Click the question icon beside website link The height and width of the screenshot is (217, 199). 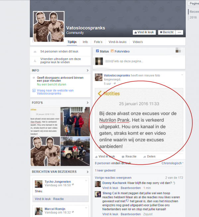pos(34,91)
